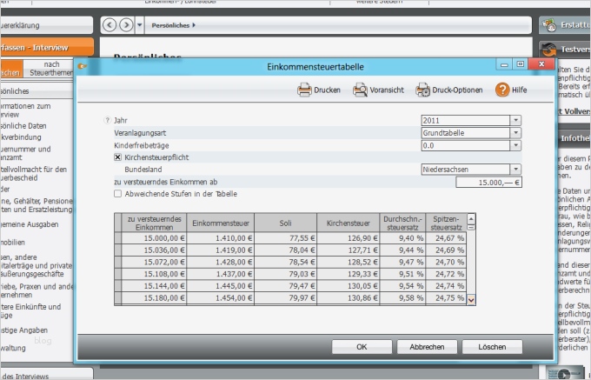The height and width of the screenshot is (380, 591).
Task: Open the Allgemeine Ausgaben sidebar item
Action: (x=29, y=224)
